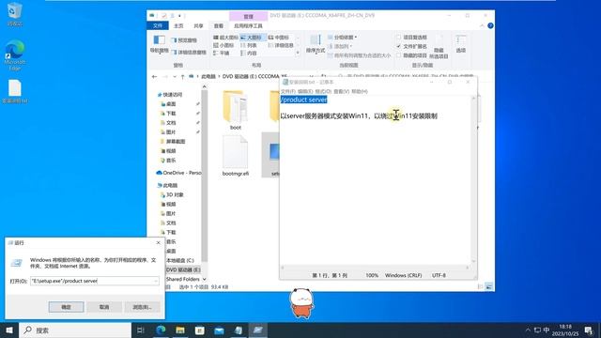Collapse the ribbon with the chevron
This screenshot has height=338, width=601.
point(482,25)
